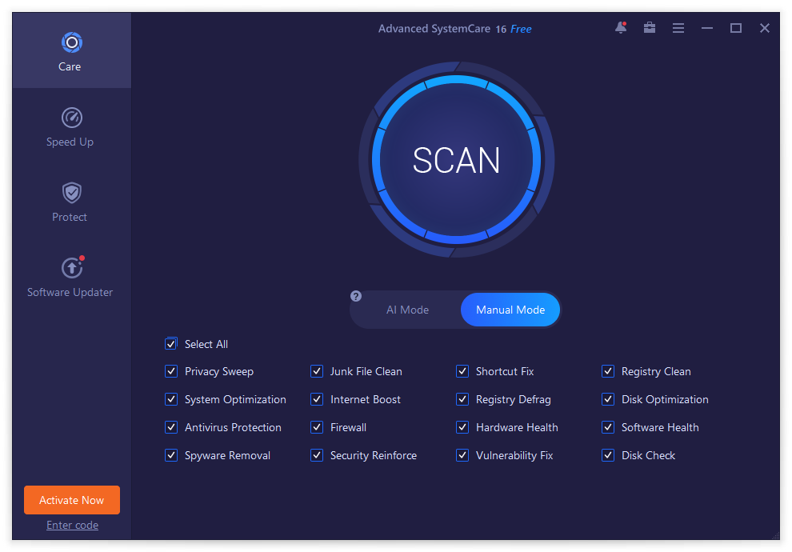The height and width of the screenshot is (552, 792).
Task: Go to the Protect shield icon
Action: (x=71, y=193)
